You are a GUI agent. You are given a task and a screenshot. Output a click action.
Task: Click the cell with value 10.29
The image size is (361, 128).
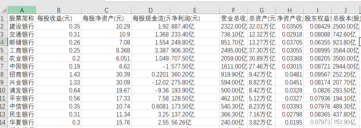(106, 26)
